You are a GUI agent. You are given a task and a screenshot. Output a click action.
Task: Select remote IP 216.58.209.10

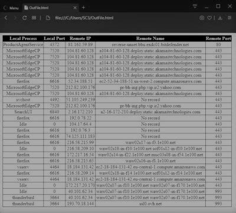coord(80,149)
